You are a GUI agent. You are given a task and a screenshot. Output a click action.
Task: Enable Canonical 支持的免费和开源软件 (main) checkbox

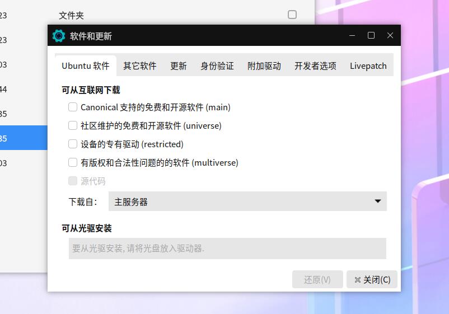[73, 107]
